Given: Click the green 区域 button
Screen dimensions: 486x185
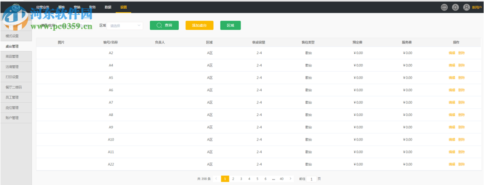Looking at the screenshot, I should 230,26.
